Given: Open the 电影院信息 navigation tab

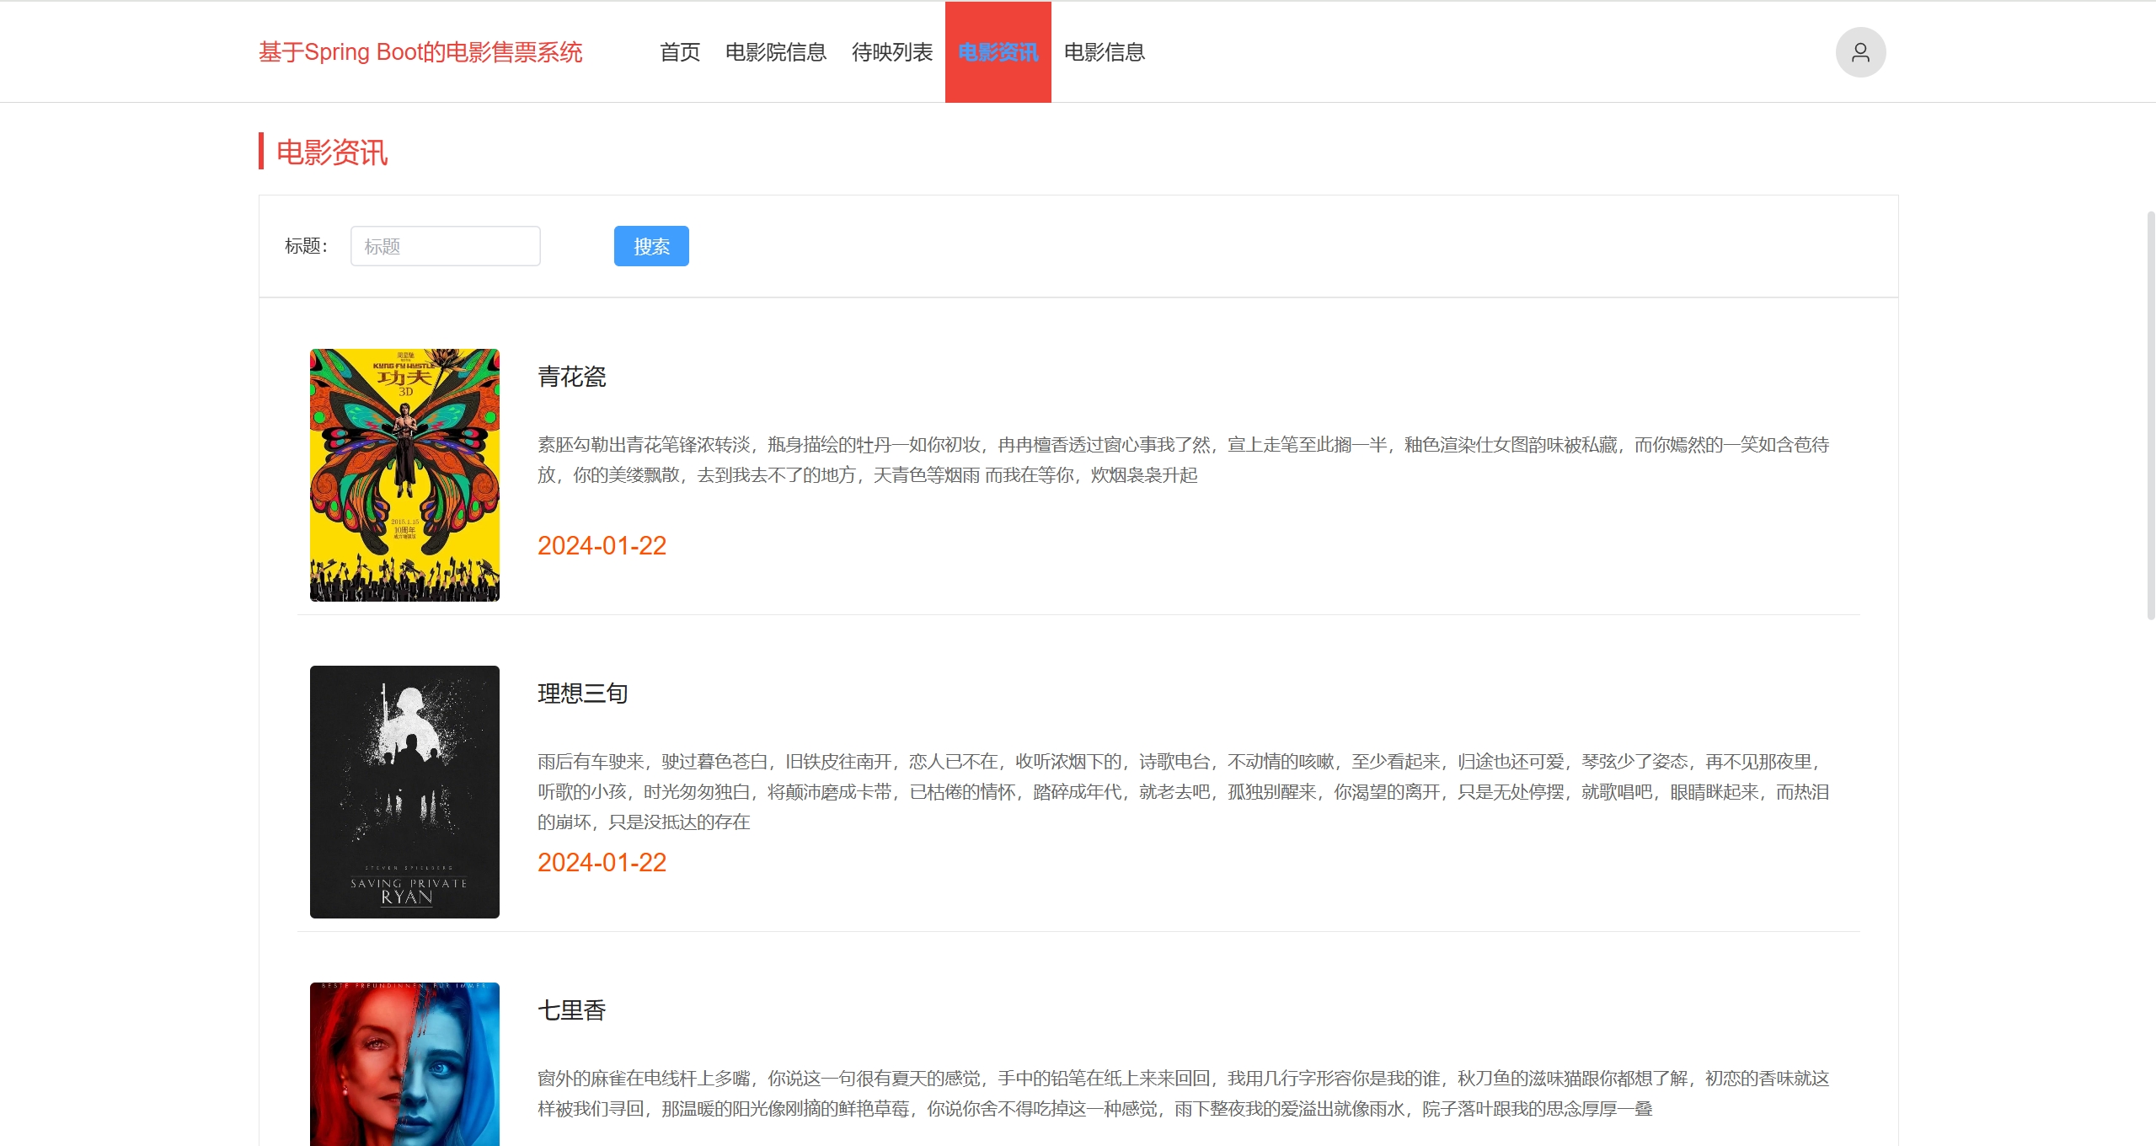Looking at the screenshot, I should [x=776, y=52].
